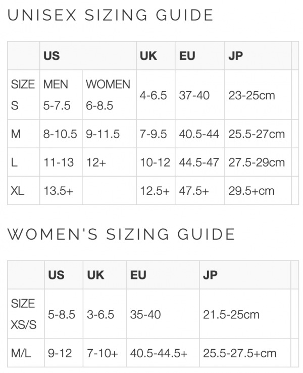Click the 21.5-25cm women's JP cell

231,315
